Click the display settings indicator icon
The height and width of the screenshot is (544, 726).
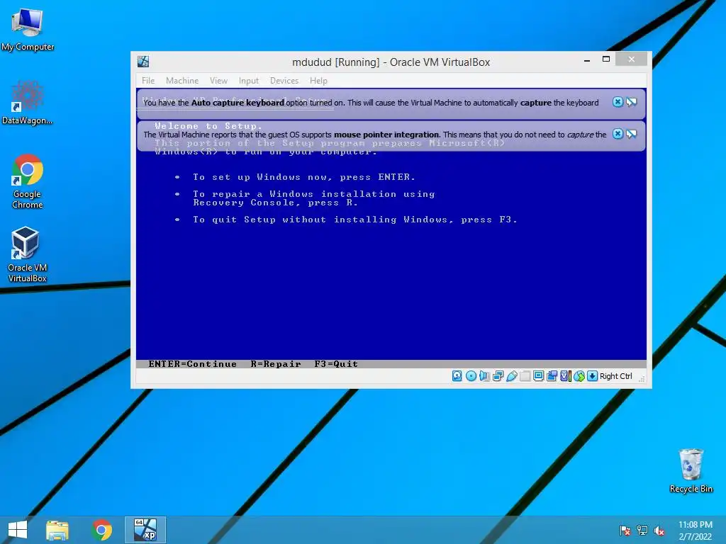539,376
